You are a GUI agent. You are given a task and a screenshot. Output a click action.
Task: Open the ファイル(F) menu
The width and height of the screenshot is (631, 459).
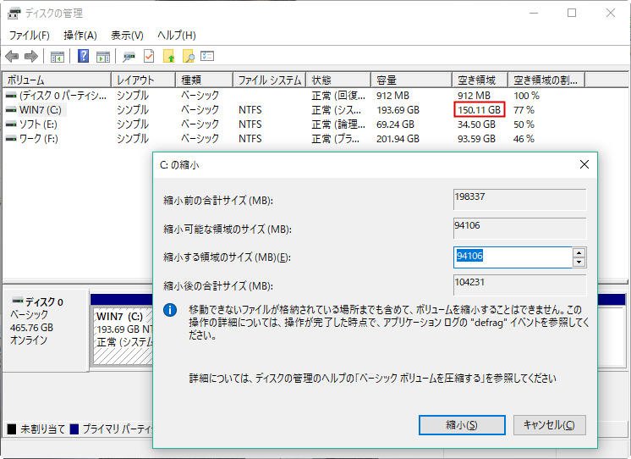point(29,36)
